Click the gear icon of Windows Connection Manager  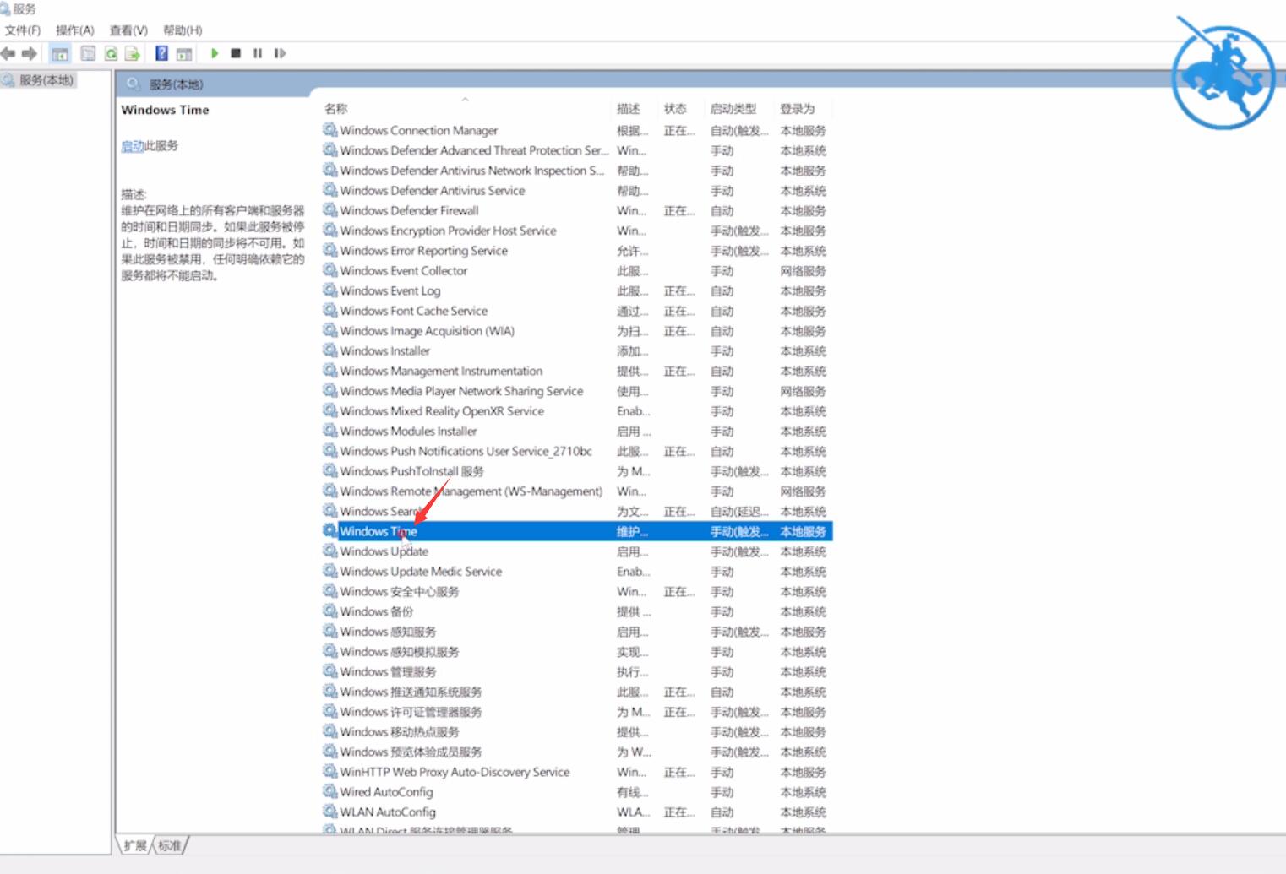[x=330, y=130]
